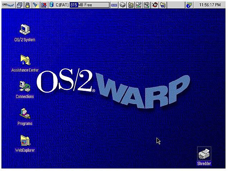Open the Connections desktop icon
This screenshot has width=228, height=171.
click(25, 86)
